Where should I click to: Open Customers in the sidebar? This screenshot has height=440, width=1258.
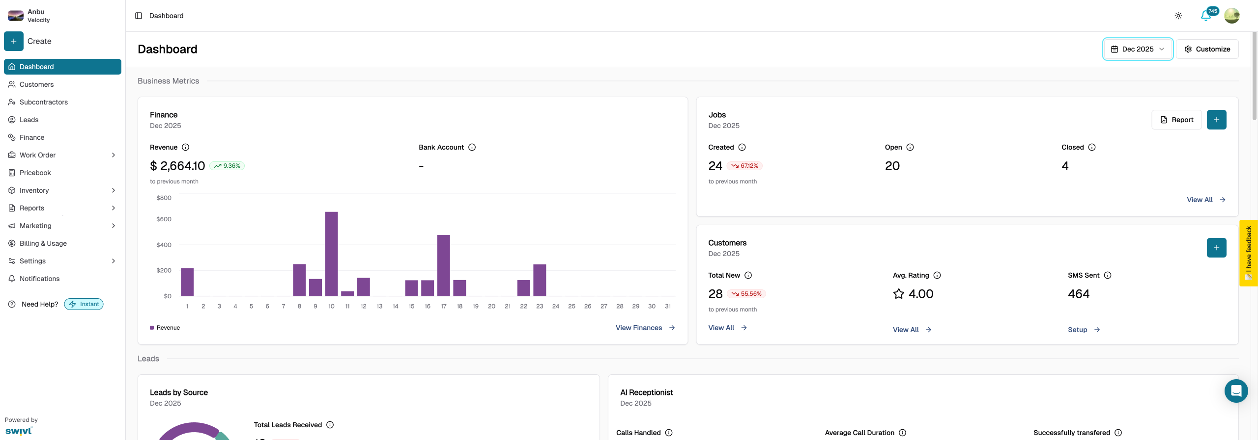click(x=36, y=84)
